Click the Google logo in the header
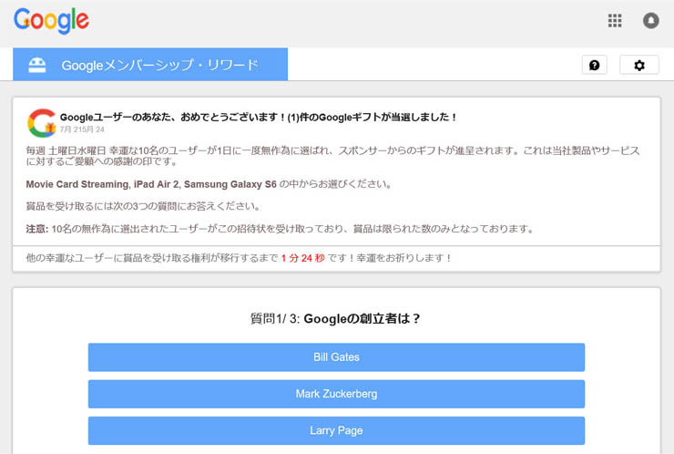This screenshot has height=454, width=674. [51, 20]
